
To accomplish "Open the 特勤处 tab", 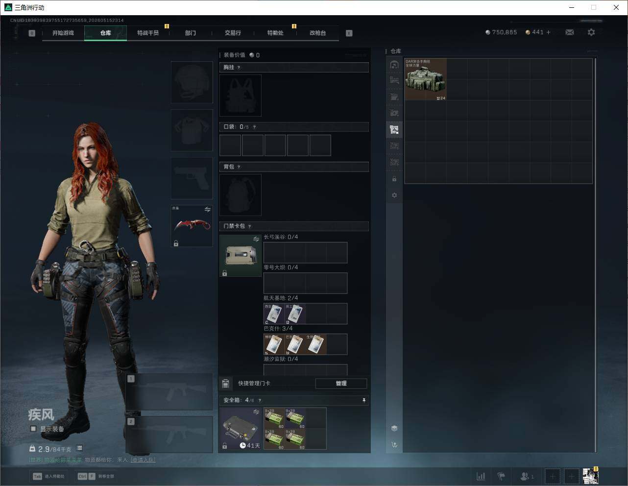I will pos(275,33).
